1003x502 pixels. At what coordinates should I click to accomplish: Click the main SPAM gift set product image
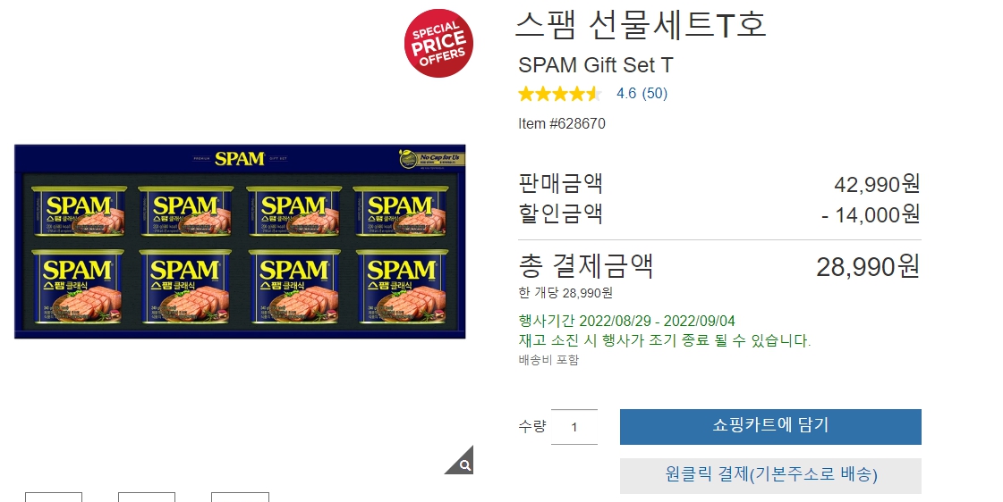[x=240, y=241]
